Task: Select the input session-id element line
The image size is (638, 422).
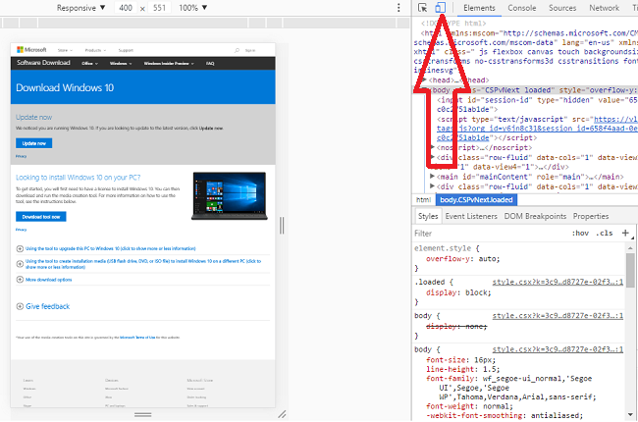Action: 537,105
